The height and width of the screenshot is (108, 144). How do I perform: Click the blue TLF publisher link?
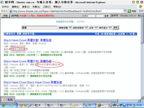click(30, 88)
